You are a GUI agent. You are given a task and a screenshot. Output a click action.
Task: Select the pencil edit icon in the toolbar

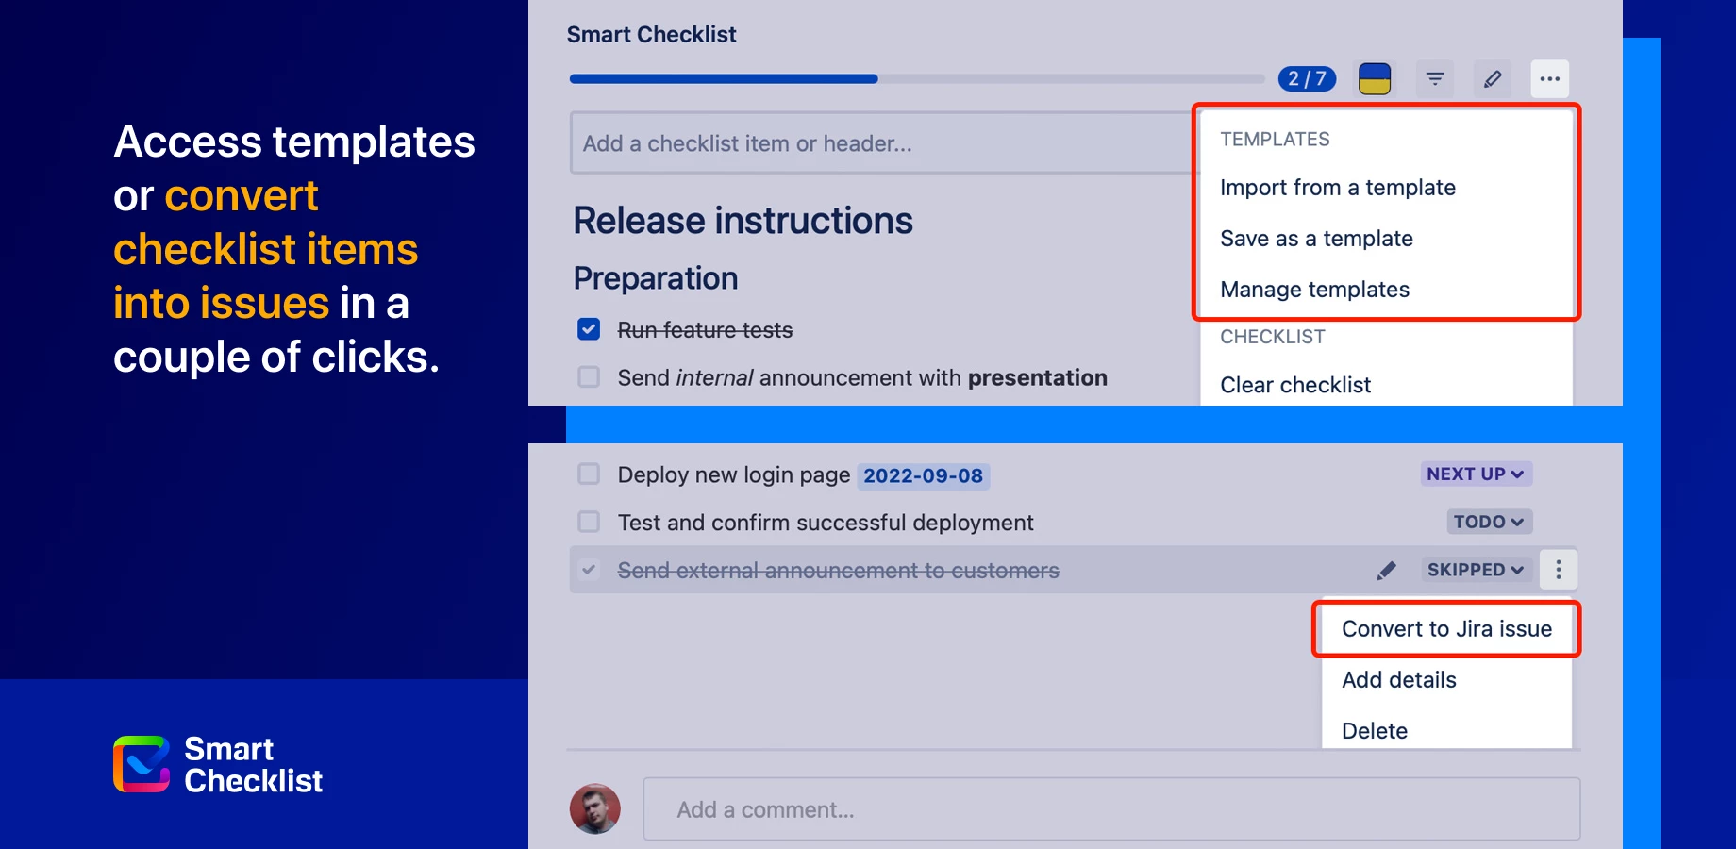[1492, 78]
